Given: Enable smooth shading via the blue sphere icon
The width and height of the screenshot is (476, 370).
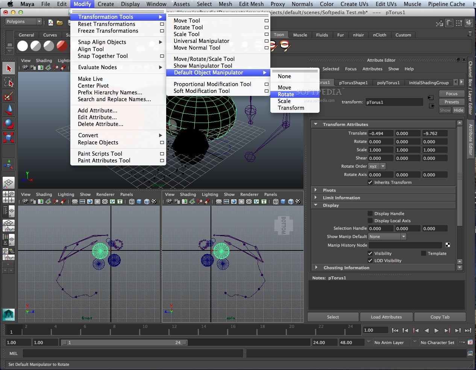Looking at the screenshot, I should (x=89, y=202).
